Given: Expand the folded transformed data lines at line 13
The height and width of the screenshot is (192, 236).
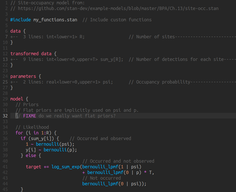Looking at the screenshot, I should (123, 59).
